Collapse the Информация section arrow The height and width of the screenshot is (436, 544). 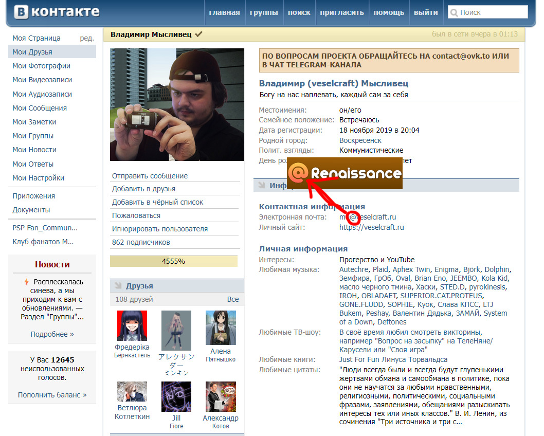point(262,186)
